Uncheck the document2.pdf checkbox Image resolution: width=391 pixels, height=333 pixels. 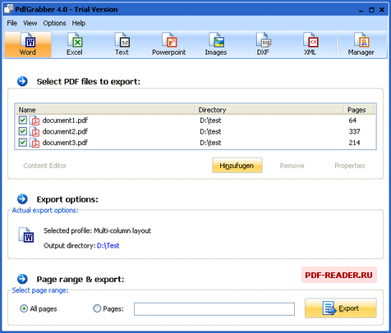[23, 131]
